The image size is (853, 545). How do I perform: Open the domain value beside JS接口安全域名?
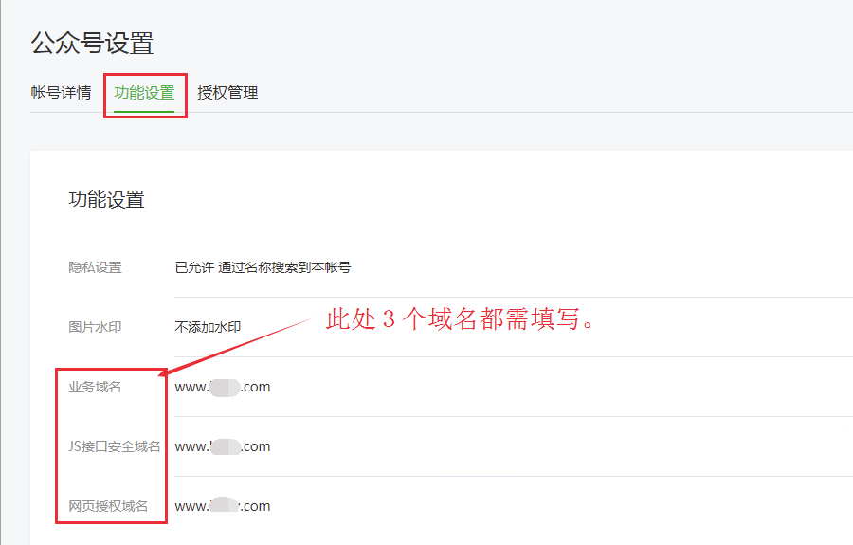point(223,446)
